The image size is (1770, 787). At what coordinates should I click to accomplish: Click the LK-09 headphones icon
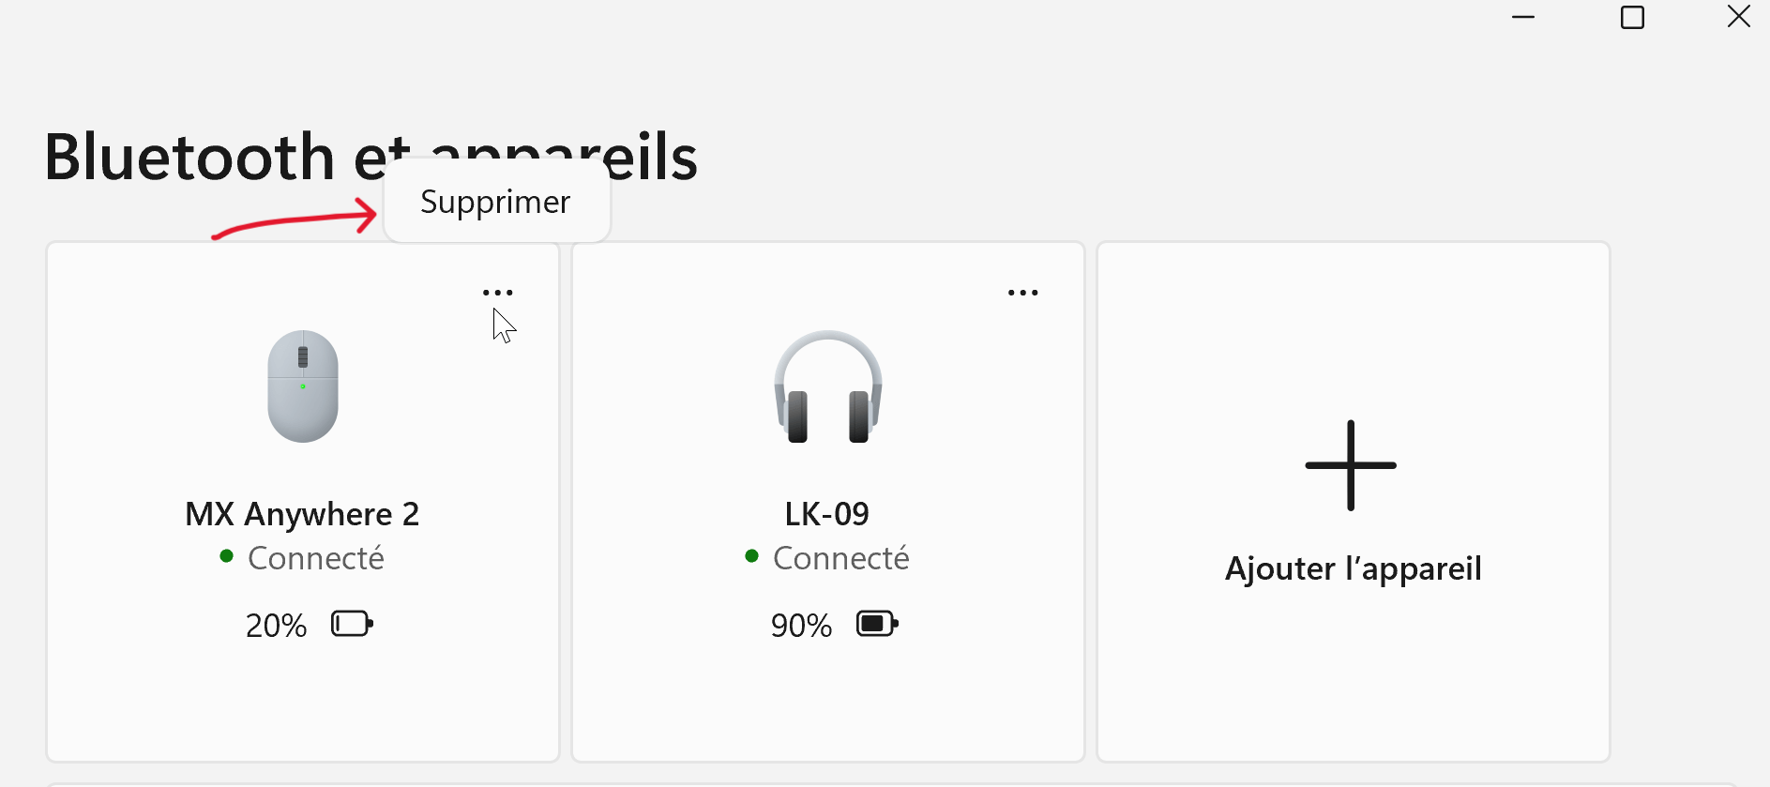pyautogui.click(x=827, y=386)
